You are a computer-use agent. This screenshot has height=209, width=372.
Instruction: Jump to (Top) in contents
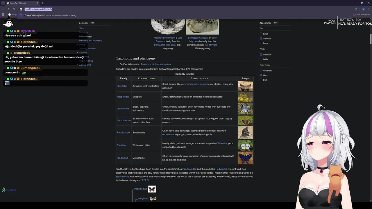81,28
